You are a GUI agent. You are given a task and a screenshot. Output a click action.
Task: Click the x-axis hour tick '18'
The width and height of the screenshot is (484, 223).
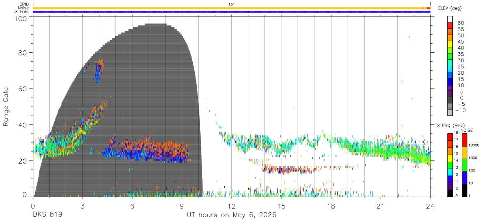click(x=331, y=206)
